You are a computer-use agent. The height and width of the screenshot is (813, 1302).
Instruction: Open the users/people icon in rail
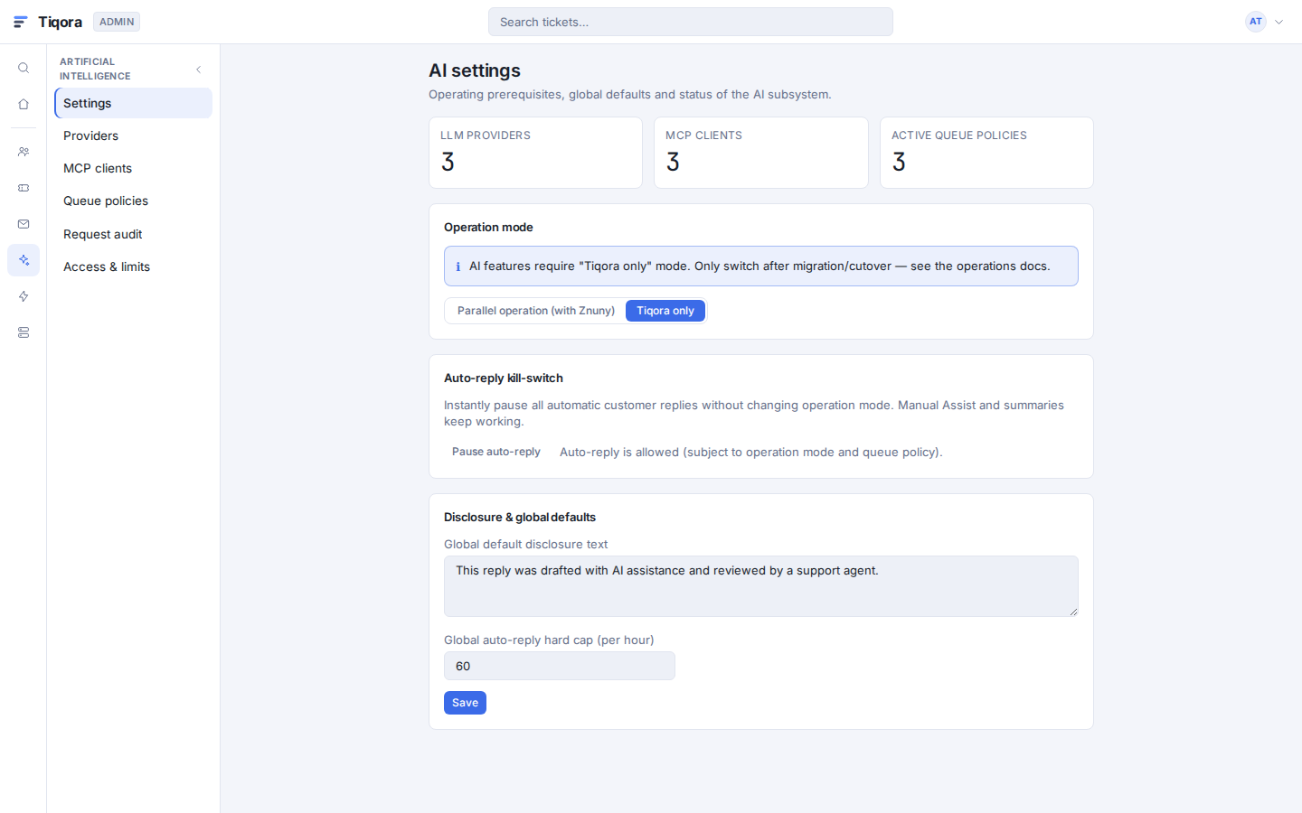(x=24, y=152)
